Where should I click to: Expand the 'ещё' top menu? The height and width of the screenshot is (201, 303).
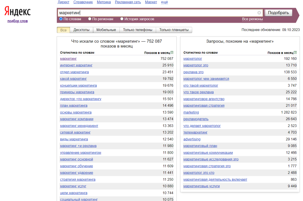164,2
